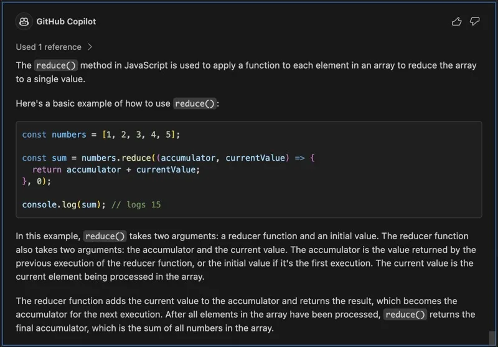The image size is (498, 347).
Task: Click the initial value 0 in code
Action: pyautogui.click(x=39, y=181)
